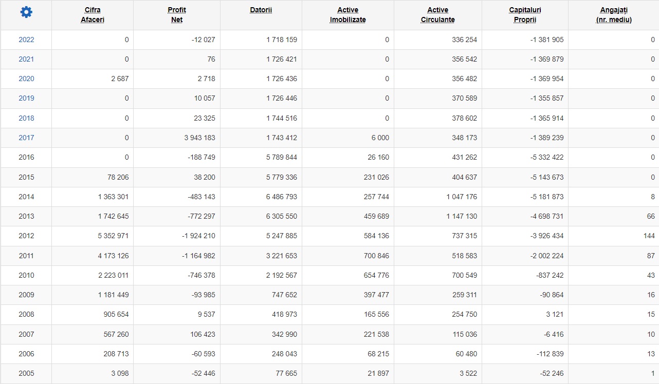
Task: Select the Active Imobilizate column header
Action: (x=348, y=15)
